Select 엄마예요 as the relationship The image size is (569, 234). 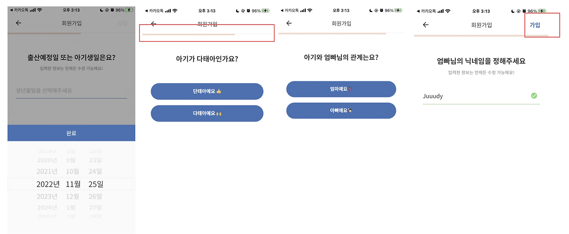point(341,89)
